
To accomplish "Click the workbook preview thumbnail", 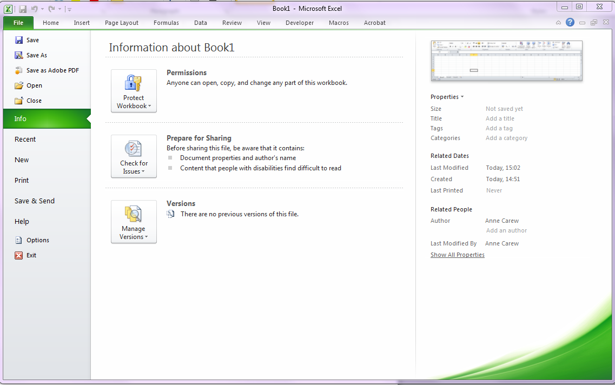I will tap(507, 61).
